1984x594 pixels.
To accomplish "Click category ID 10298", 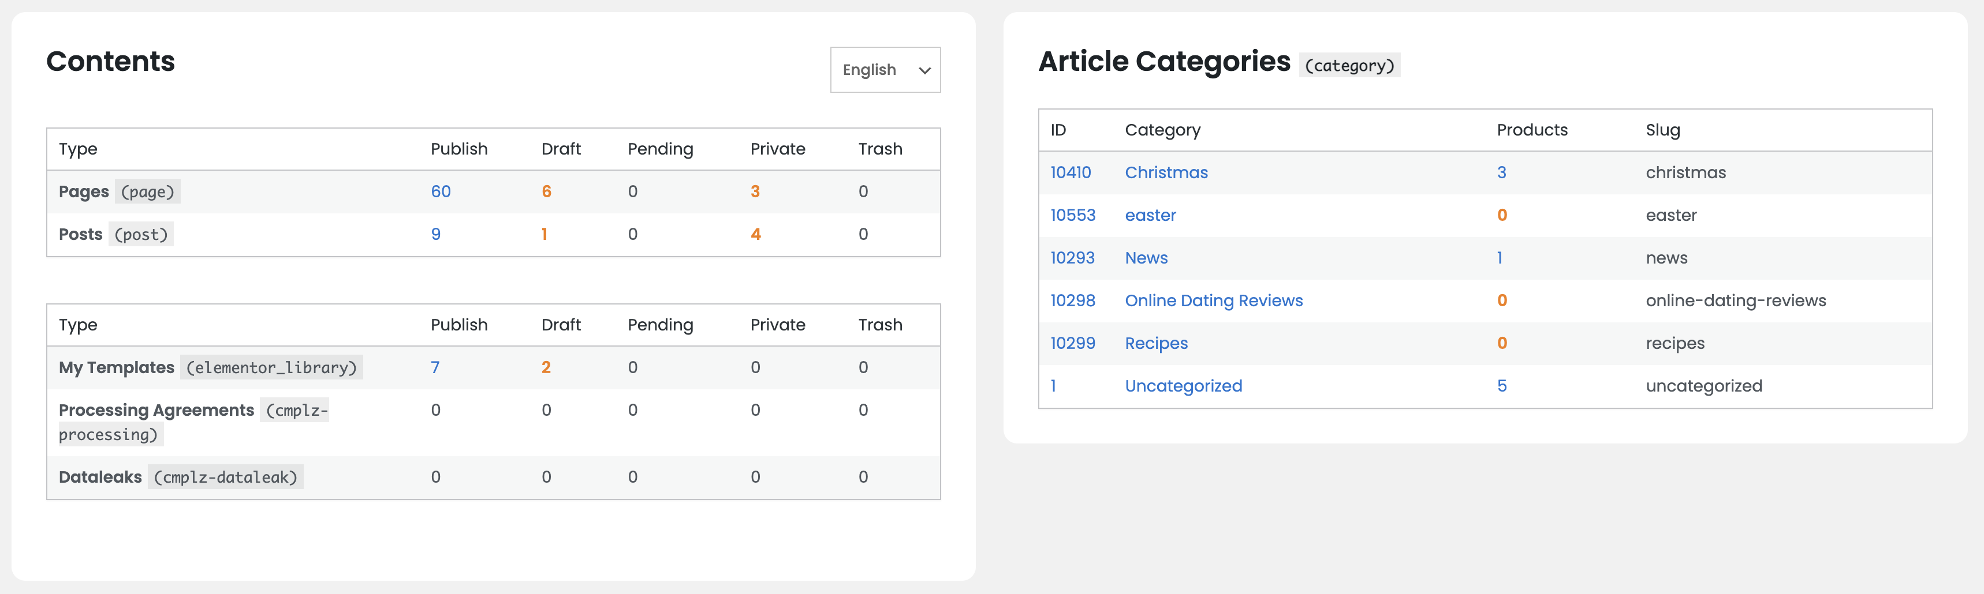I will 1072,301.
